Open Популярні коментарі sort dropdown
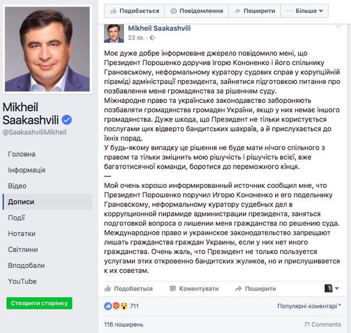 click(x=309, y=306)
